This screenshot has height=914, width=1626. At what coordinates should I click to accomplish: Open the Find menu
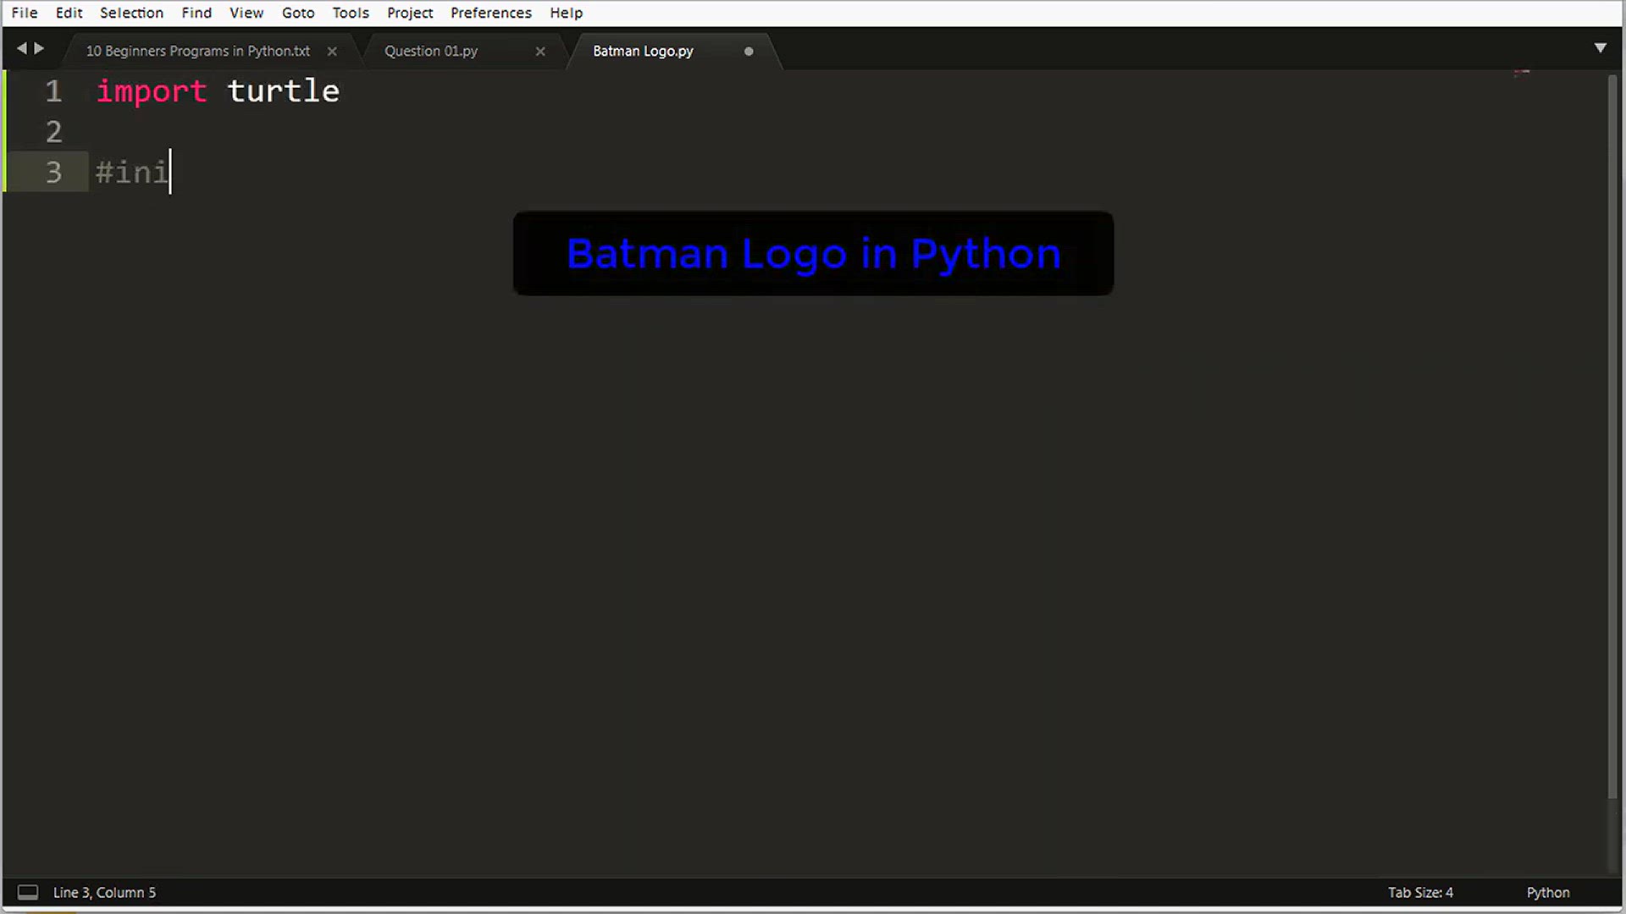[x=196, y=13]
